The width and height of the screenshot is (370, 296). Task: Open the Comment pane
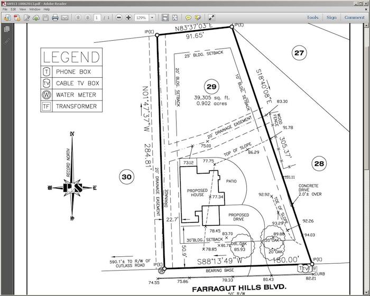[x=355, y=17]
